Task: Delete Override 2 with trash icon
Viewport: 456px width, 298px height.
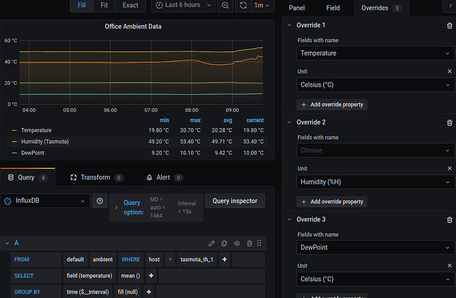Action: point(449,123)
